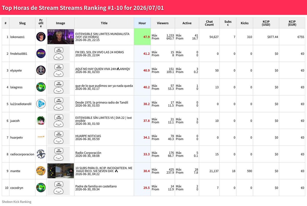Open the fmdelsol881 slug link

click(x=19, y=54)
